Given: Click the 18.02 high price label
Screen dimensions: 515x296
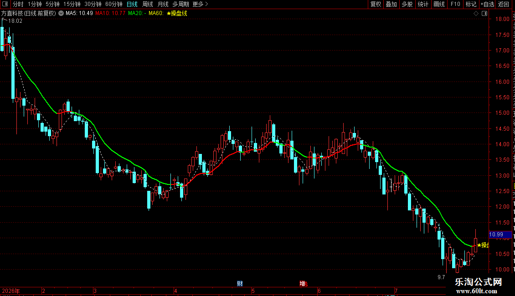Looking at the screenshot, I should pyautogui.click(x=15, y=21).
